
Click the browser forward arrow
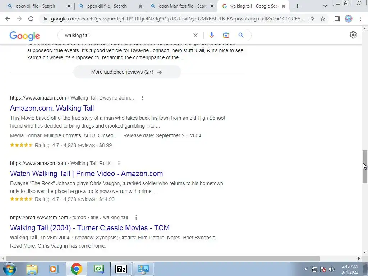pos(19,19)
